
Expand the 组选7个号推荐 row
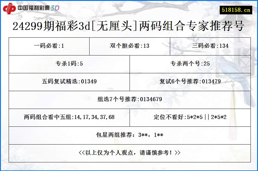(x=129, y=99)
